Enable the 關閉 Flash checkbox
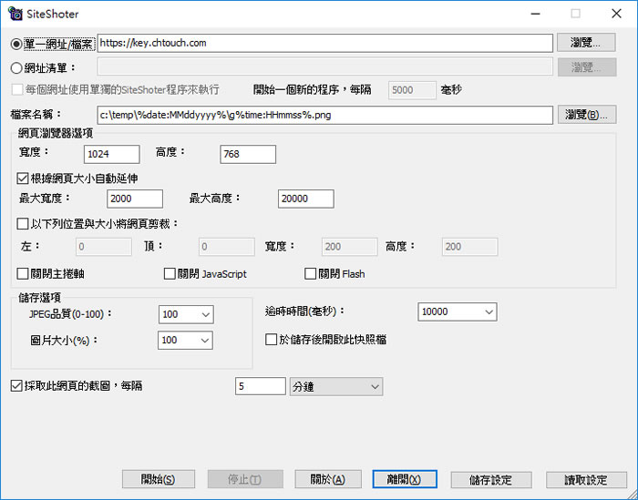The width and height of the screenshot is (638, 500). 311,273
